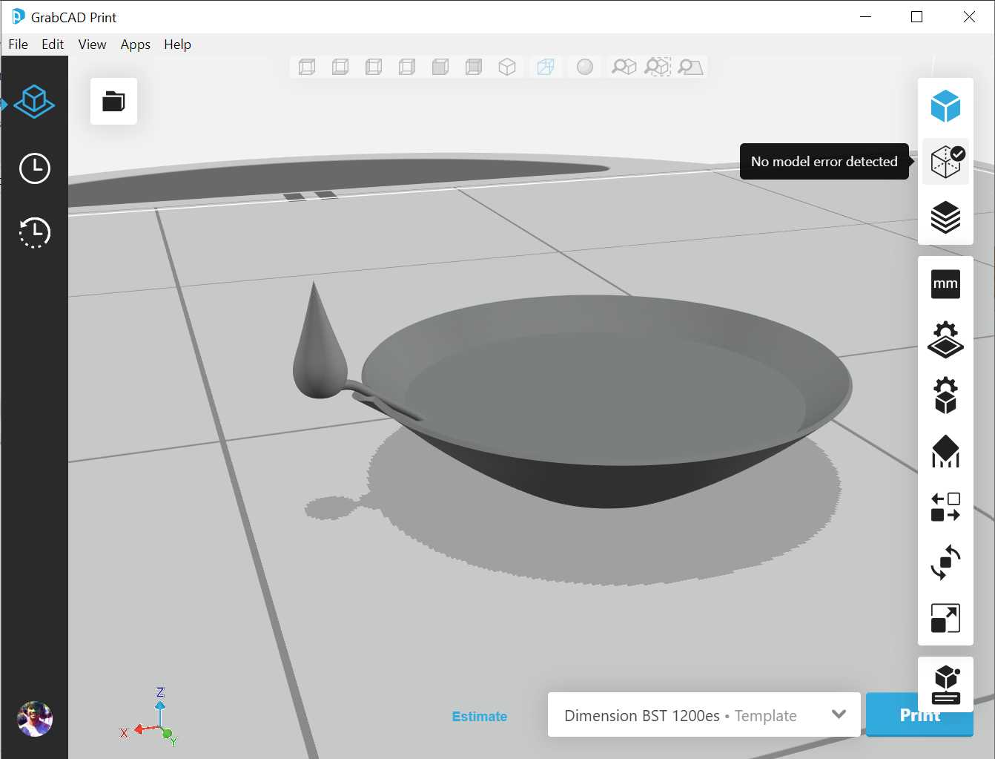Open the Help menu
The height and width of the screenshot is (759, 995).
(177, 45)
